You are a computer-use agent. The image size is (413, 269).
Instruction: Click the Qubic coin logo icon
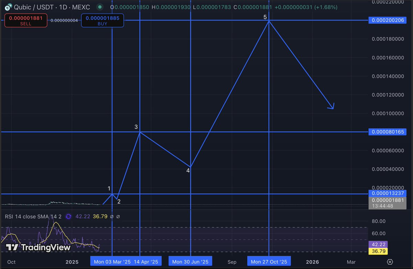(8, 7)
